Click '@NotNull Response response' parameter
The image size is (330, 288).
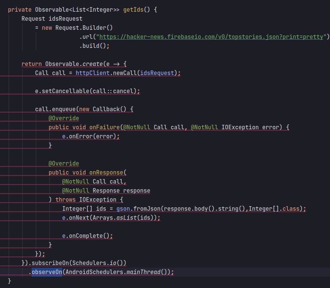pos(106,191)
